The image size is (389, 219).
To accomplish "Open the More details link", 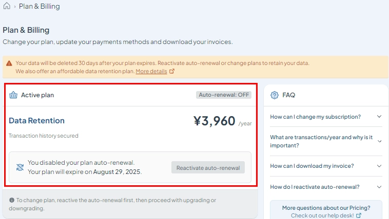I will click(151, 71).
